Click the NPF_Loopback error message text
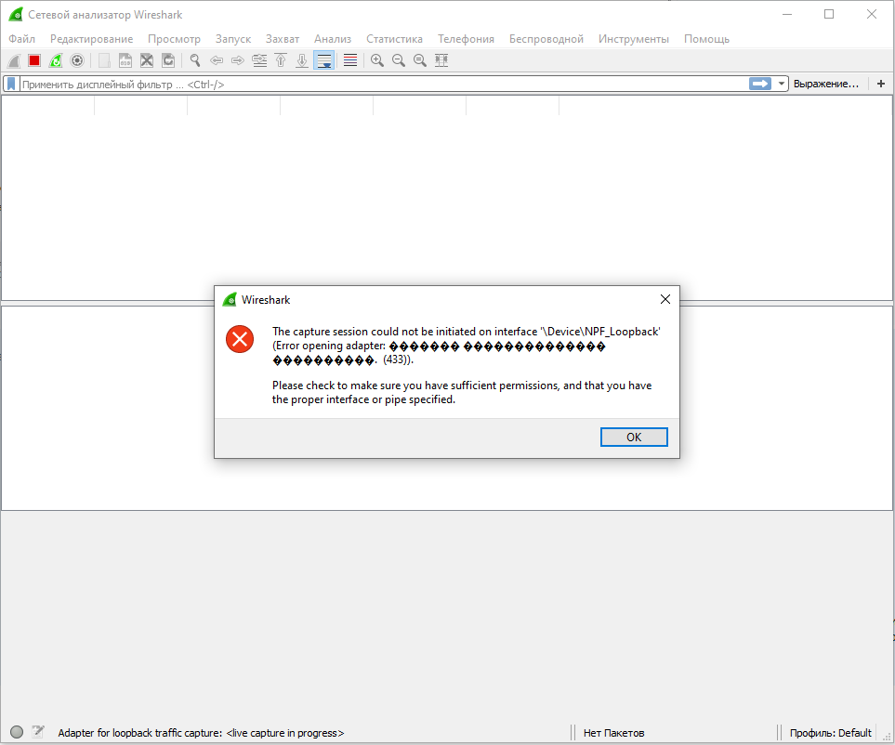 click(466, 346)
